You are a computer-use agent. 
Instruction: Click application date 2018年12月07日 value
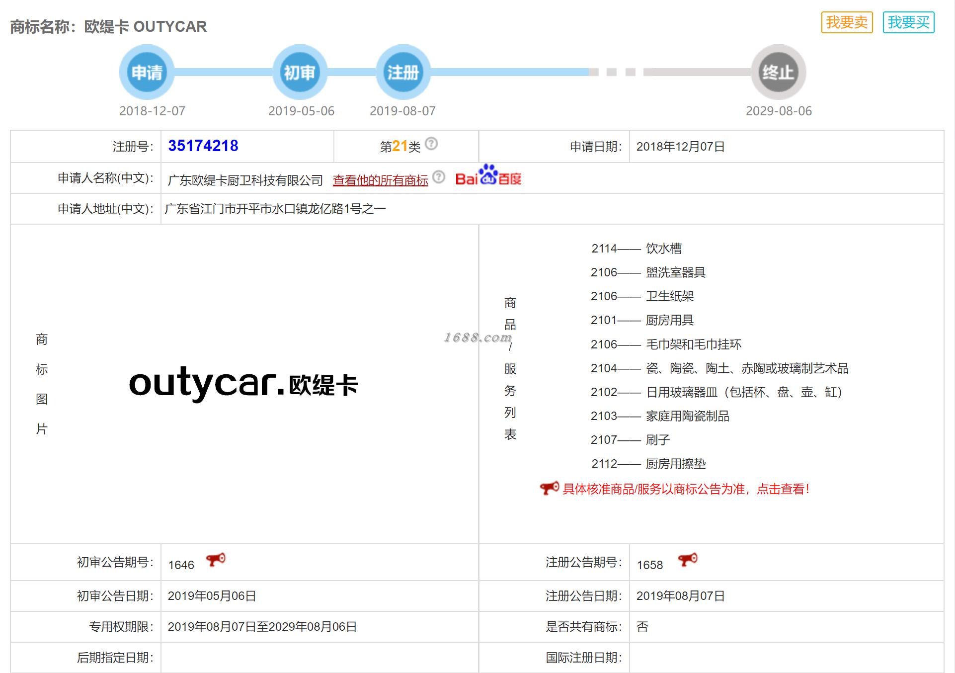tap(680, 147)
